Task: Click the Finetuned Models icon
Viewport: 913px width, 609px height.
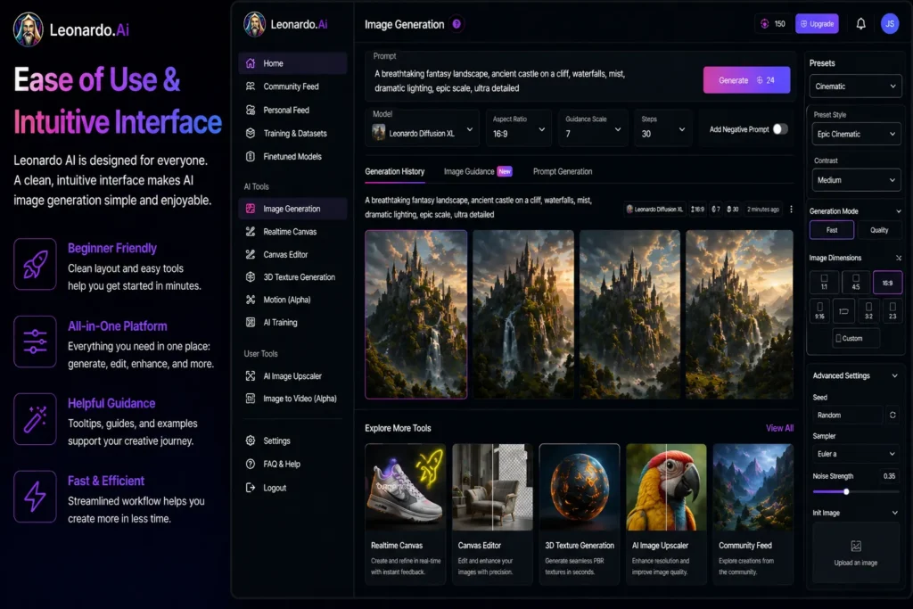Action: coord(251,156)
